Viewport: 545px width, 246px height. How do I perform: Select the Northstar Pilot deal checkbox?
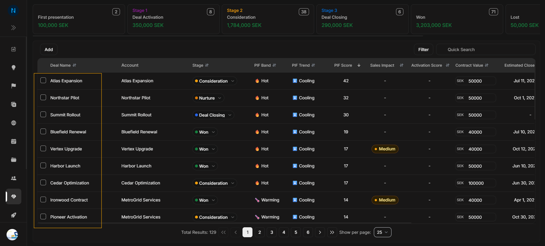(x=43, y=97)
